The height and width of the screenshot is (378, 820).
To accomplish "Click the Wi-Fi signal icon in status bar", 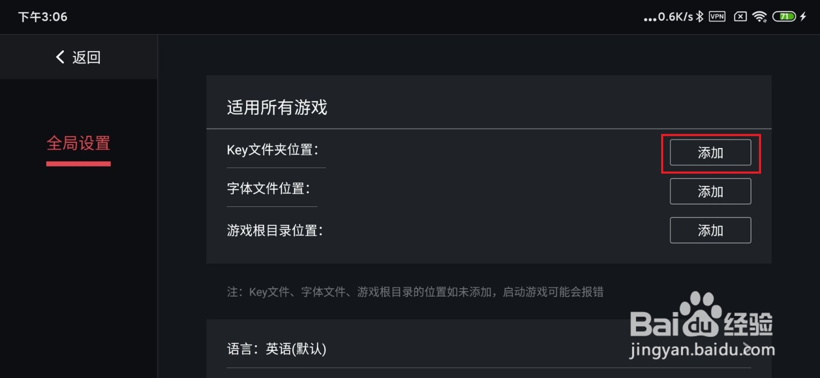I will [x=761, y=16].
